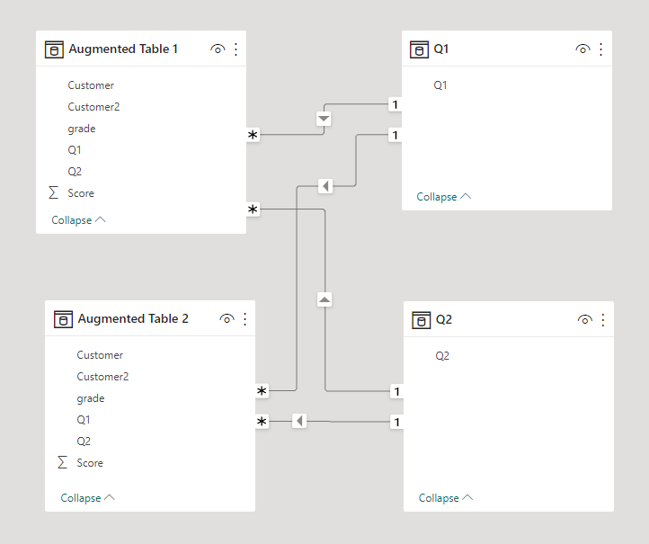649x544 pixels.
Task: Select Q2 field in Augmented Table 1
Action: [75, 172]
